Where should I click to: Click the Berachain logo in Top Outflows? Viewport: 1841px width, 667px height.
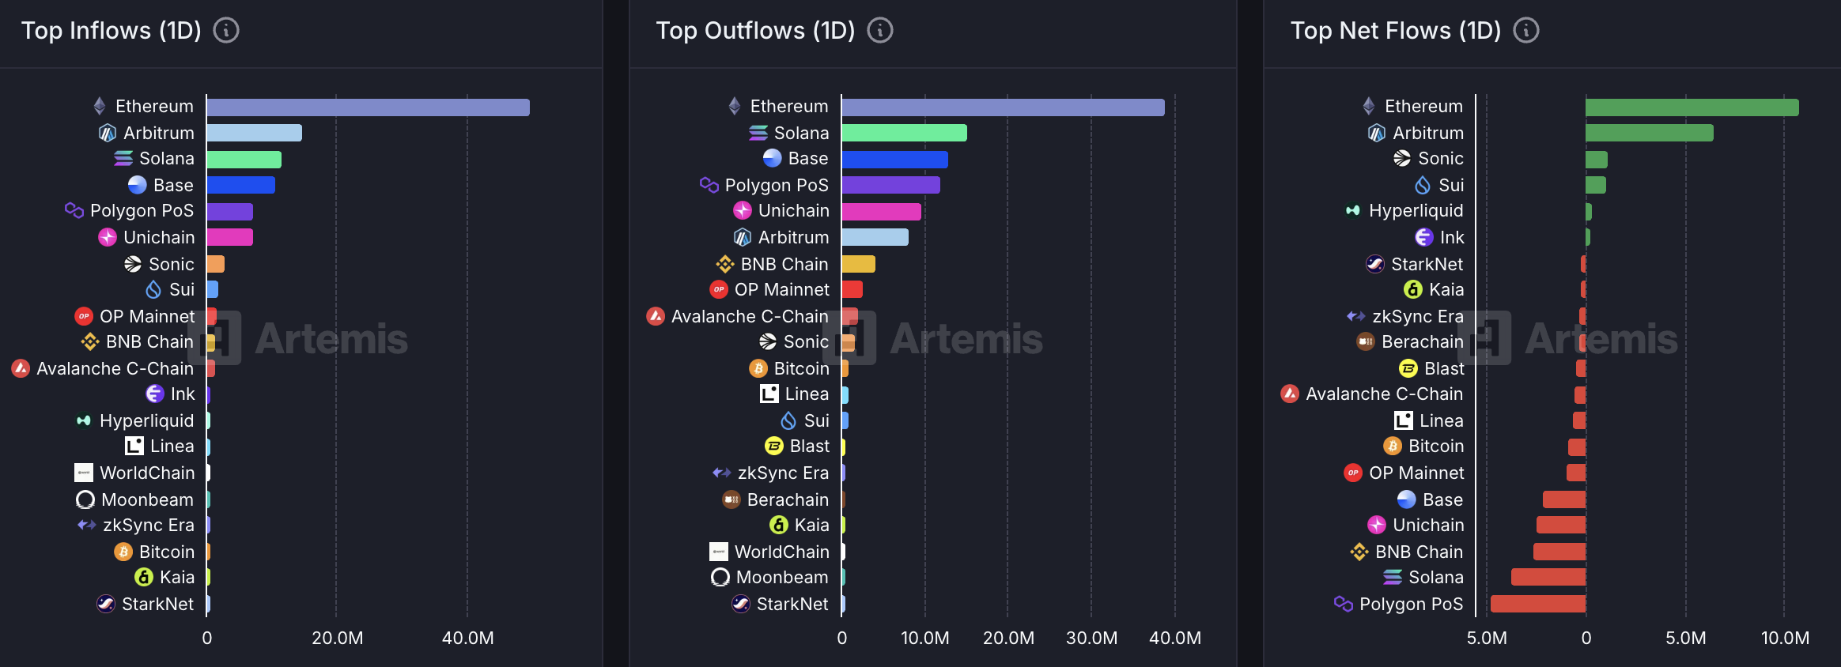pyautogui.click(x=731, y=499)
